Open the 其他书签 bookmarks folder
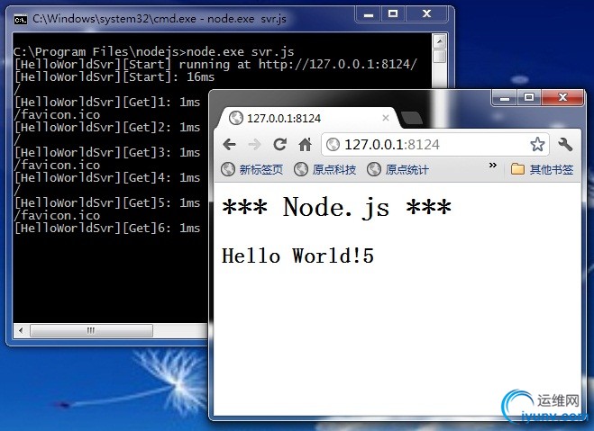 coord(542,169)
